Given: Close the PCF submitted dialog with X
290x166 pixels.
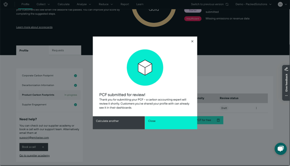Looking at the screenshot, I should click(x=192, y=41).
